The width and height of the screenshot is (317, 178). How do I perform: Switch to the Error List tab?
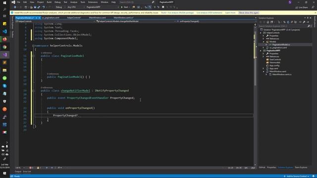click(27, 172)
